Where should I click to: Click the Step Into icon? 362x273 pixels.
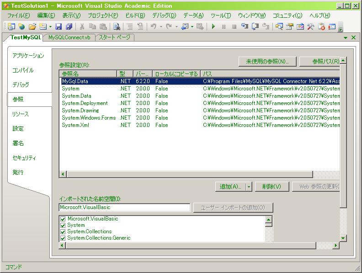[x=245, y=26]
